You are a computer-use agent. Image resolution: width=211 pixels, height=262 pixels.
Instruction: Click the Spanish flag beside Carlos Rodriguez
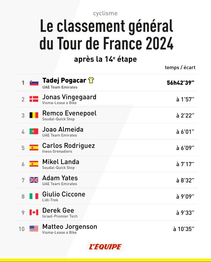tap(34, 148)
